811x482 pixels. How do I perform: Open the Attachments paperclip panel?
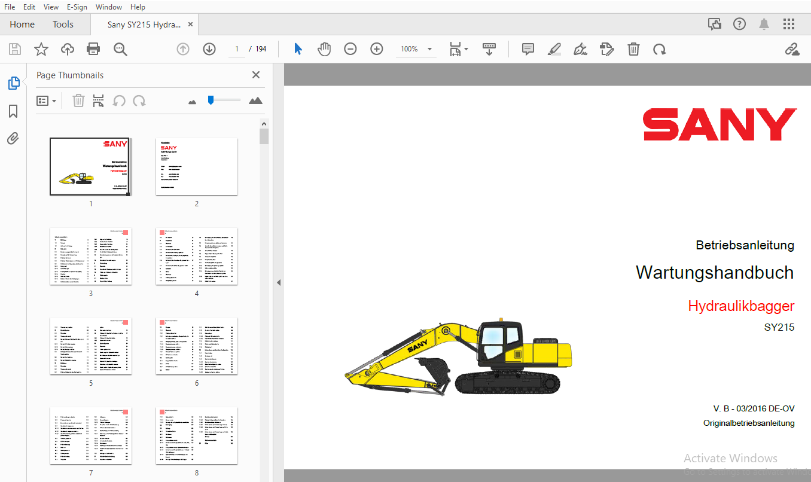point(13,139)
